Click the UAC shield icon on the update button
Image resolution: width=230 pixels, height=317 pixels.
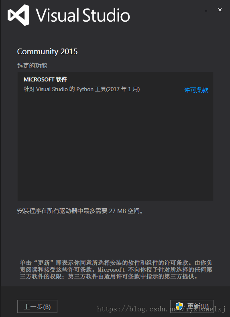179,306
